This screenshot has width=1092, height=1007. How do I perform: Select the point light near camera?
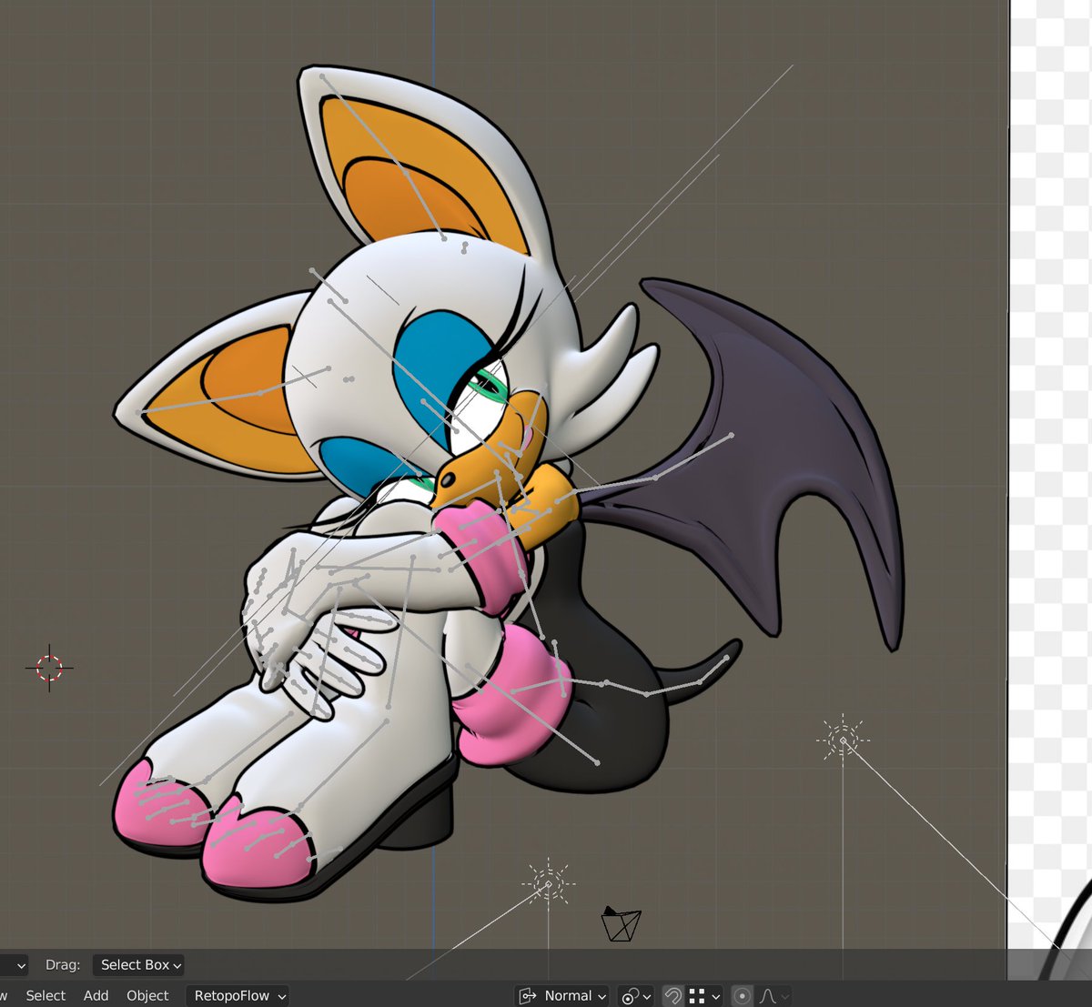(x=549, y=882)
